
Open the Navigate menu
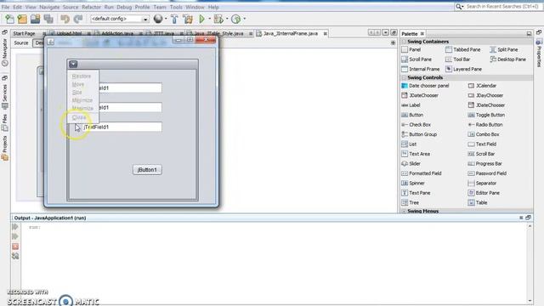pos(49,7)
